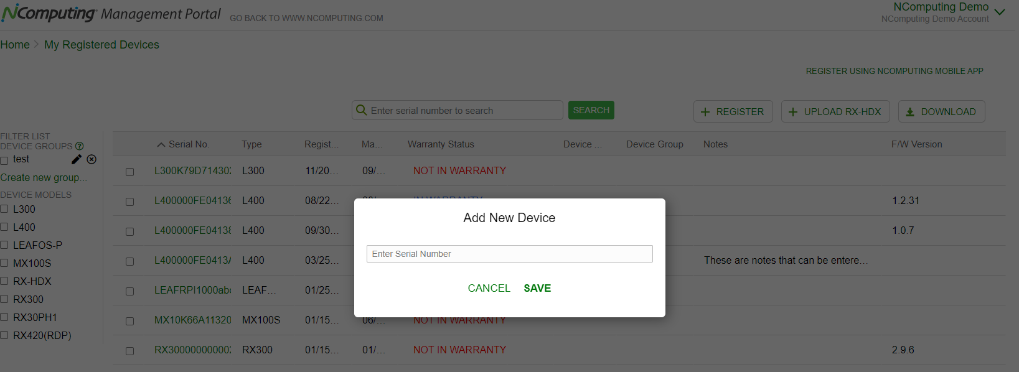This screenshot has width=1019, height=372.
Task: Click the magnifier icon in the search box
Action: (361, 110)
